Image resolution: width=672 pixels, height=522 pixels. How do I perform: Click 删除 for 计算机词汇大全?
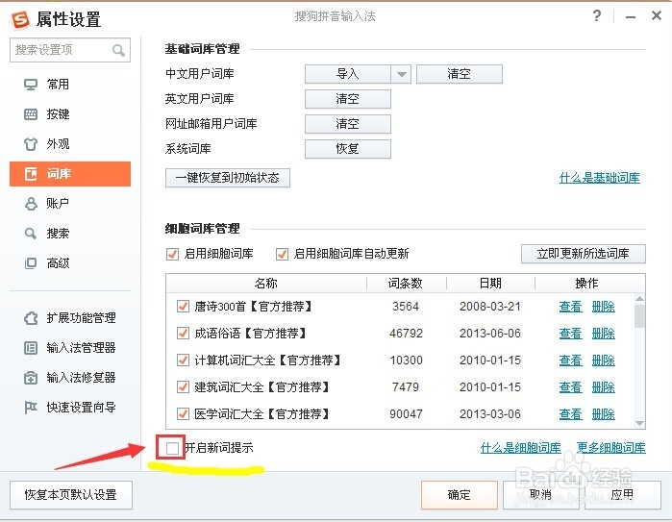point(604,360)
